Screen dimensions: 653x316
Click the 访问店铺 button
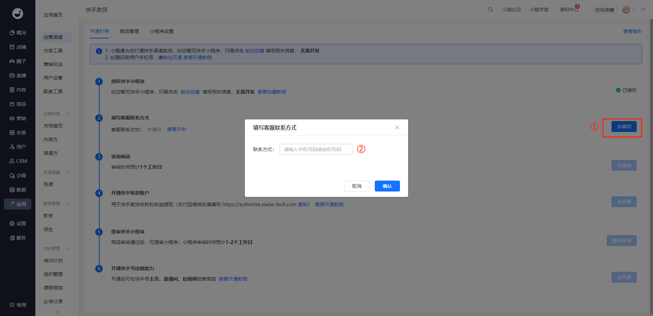(604, 10)
